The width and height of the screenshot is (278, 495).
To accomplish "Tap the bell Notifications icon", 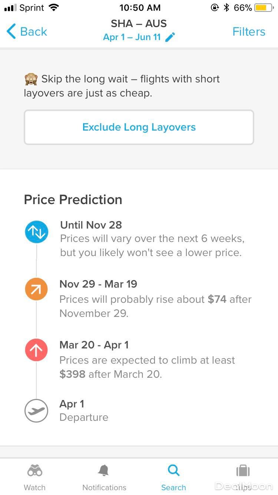I will pyautogui.click(x=104, y=471).
